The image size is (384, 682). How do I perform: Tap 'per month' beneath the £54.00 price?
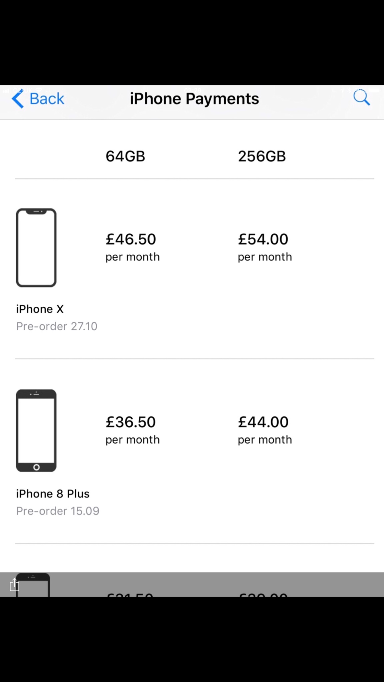point(265,257)
